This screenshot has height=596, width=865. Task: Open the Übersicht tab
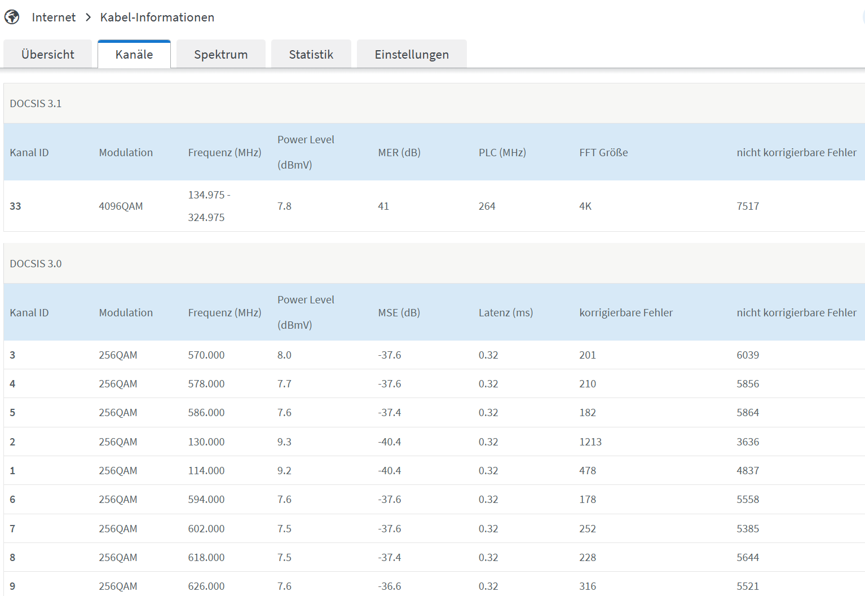pyautogui.click(x=48, y=54)
